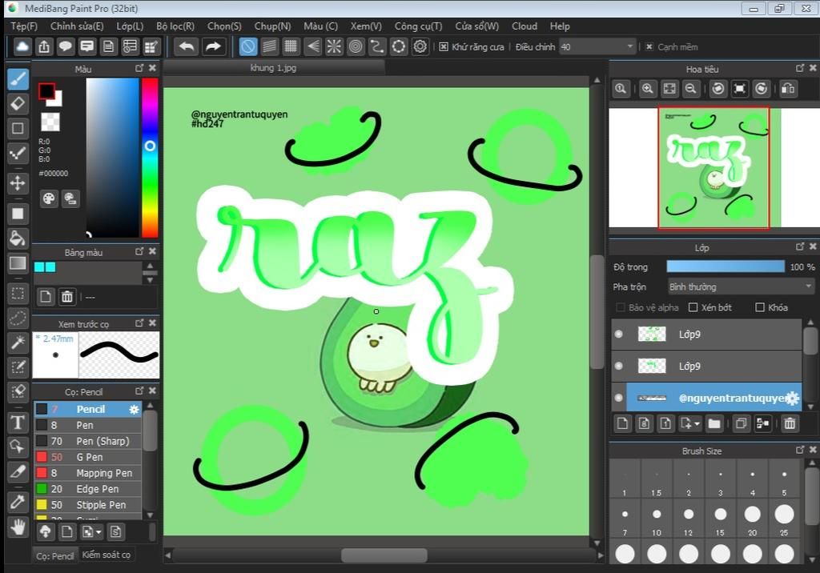
Task: Enable the grid (crisscross) snap guide
Action: tap(291, 46)
